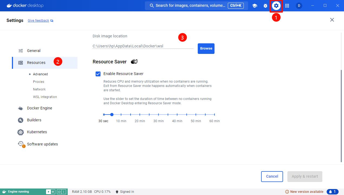
Task: Toggle Enable Resource Saver checkbox
Action: click(98, 74)
